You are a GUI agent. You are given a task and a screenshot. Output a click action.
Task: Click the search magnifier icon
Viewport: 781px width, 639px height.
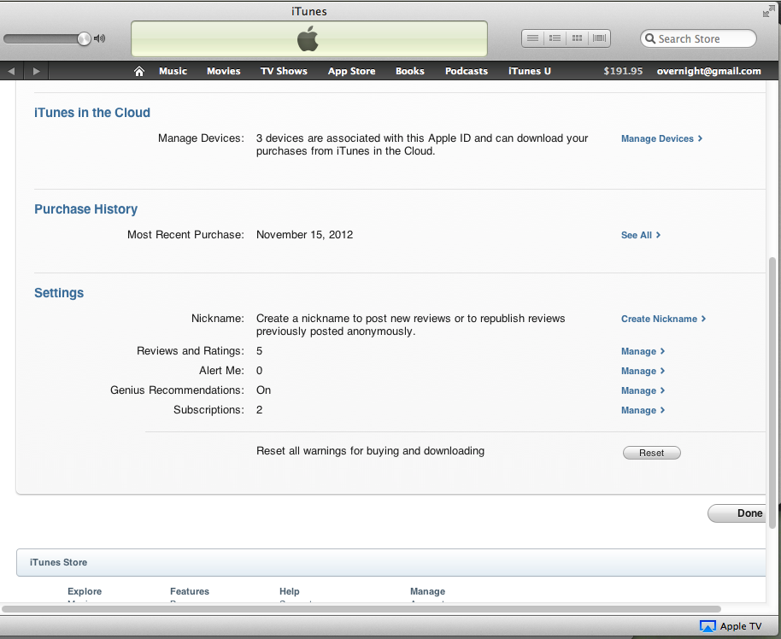(x=650, y=38)
